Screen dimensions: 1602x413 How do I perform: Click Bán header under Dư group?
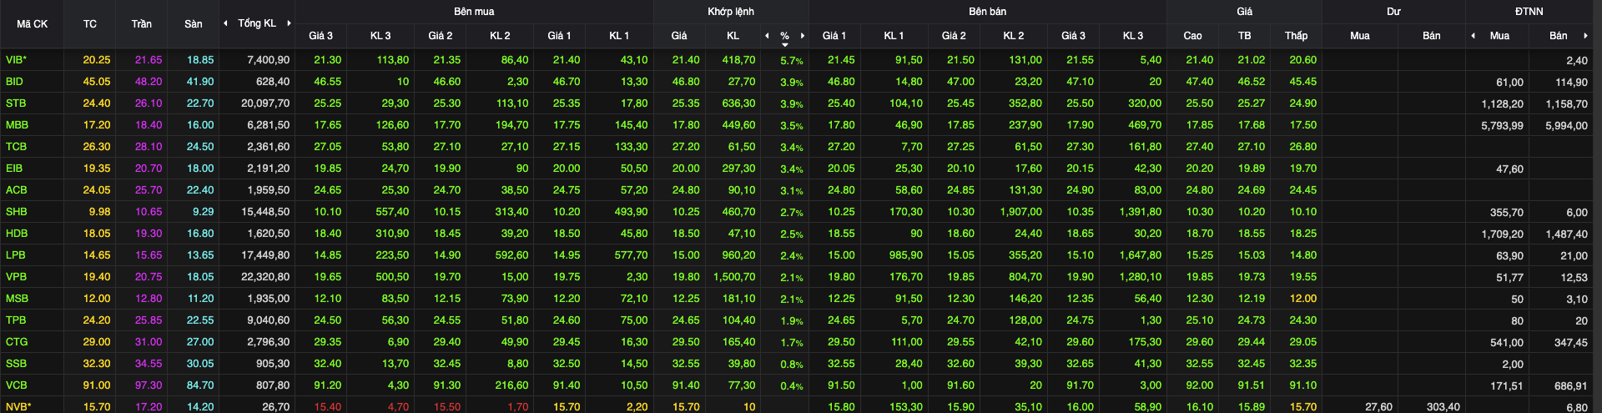click(x=1432, y=36)
